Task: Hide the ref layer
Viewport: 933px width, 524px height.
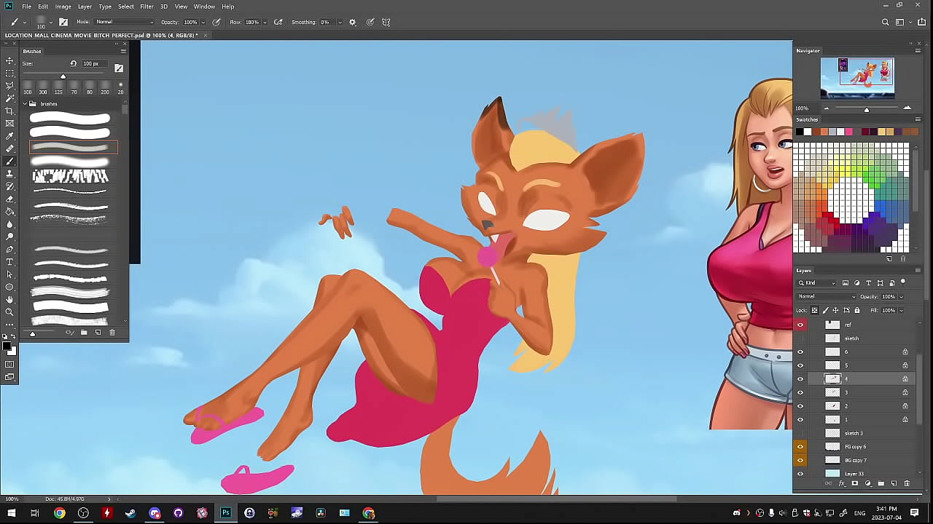Action: tap(800, 325)
